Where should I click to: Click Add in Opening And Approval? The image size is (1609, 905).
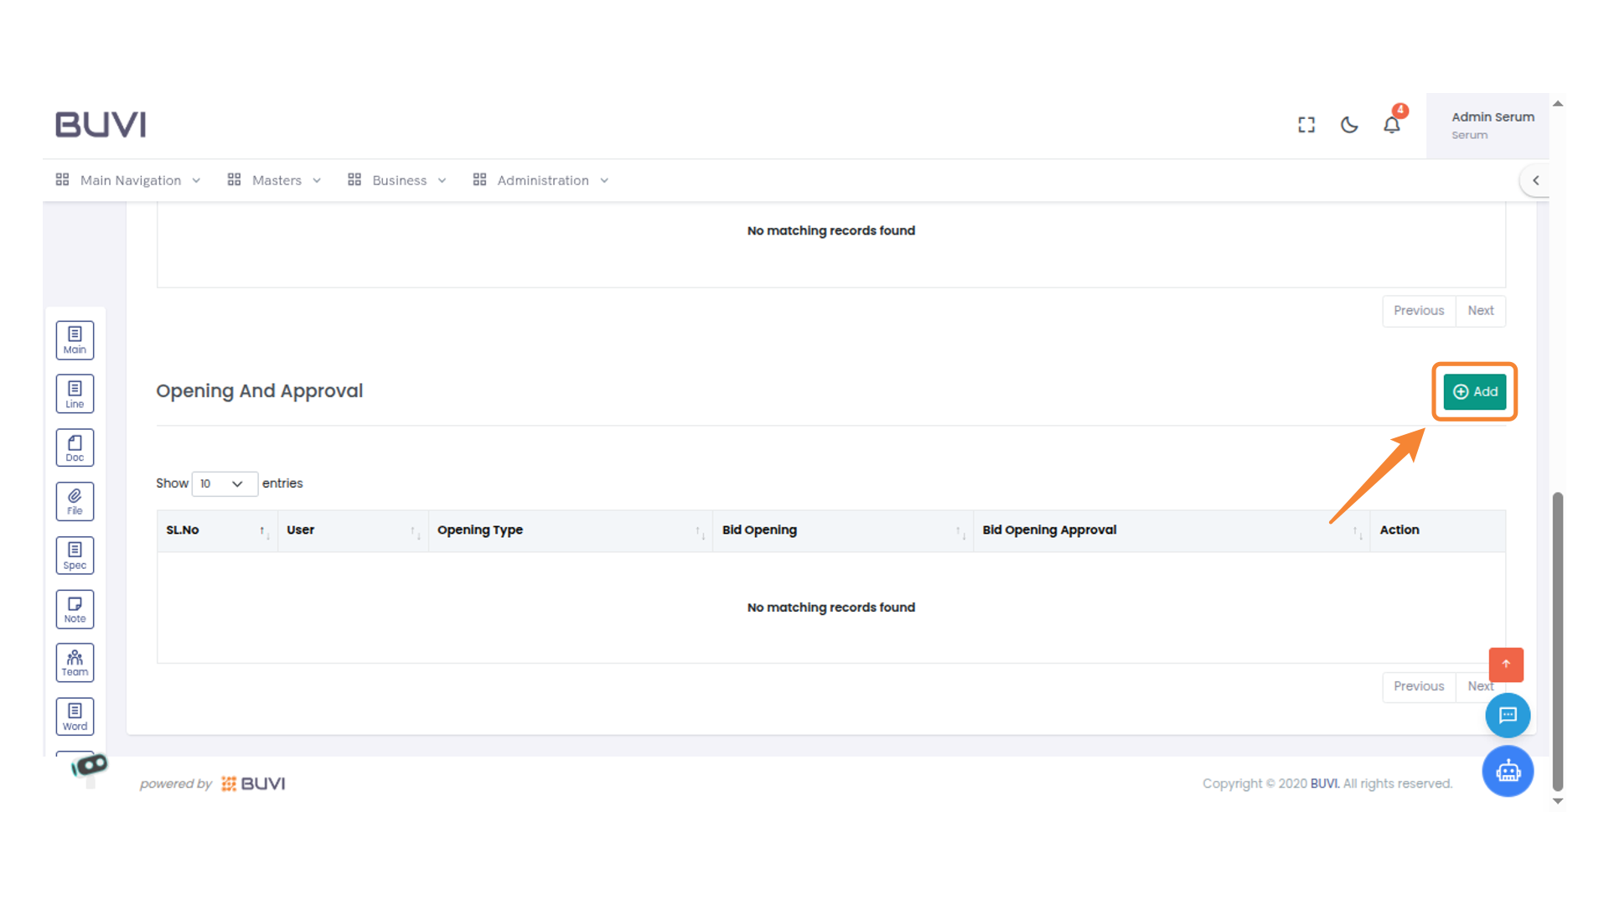click(1474, 391)
